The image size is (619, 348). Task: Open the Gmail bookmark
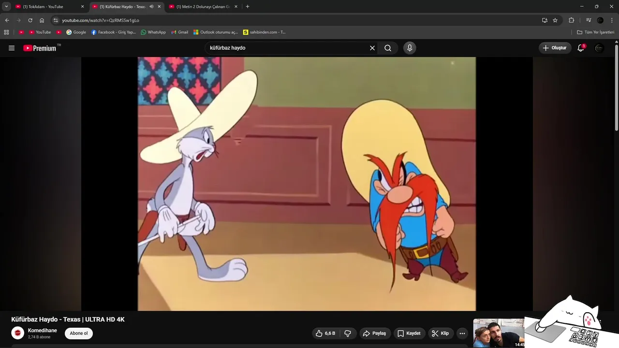click(x=180, y=32)
